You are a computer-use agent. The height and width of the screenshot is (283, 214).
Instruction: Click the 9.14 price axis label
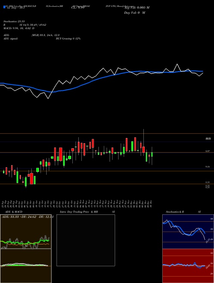point(208,167)
